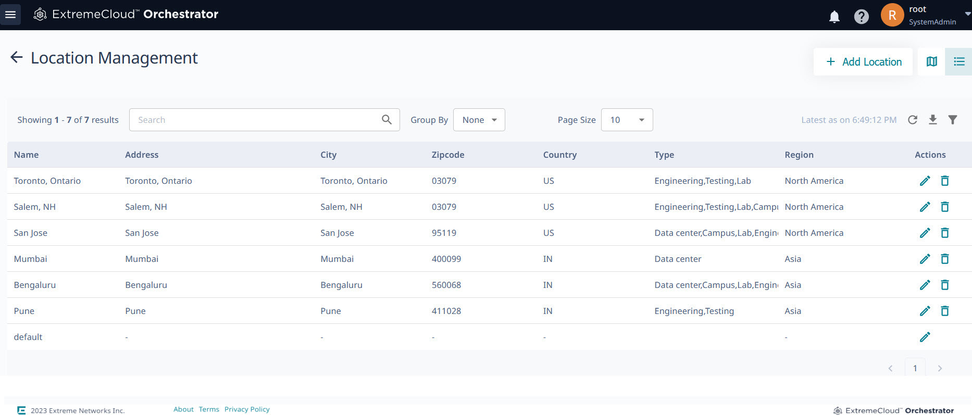Edit the default location
The image size is (972, 415).
(925, 337)
